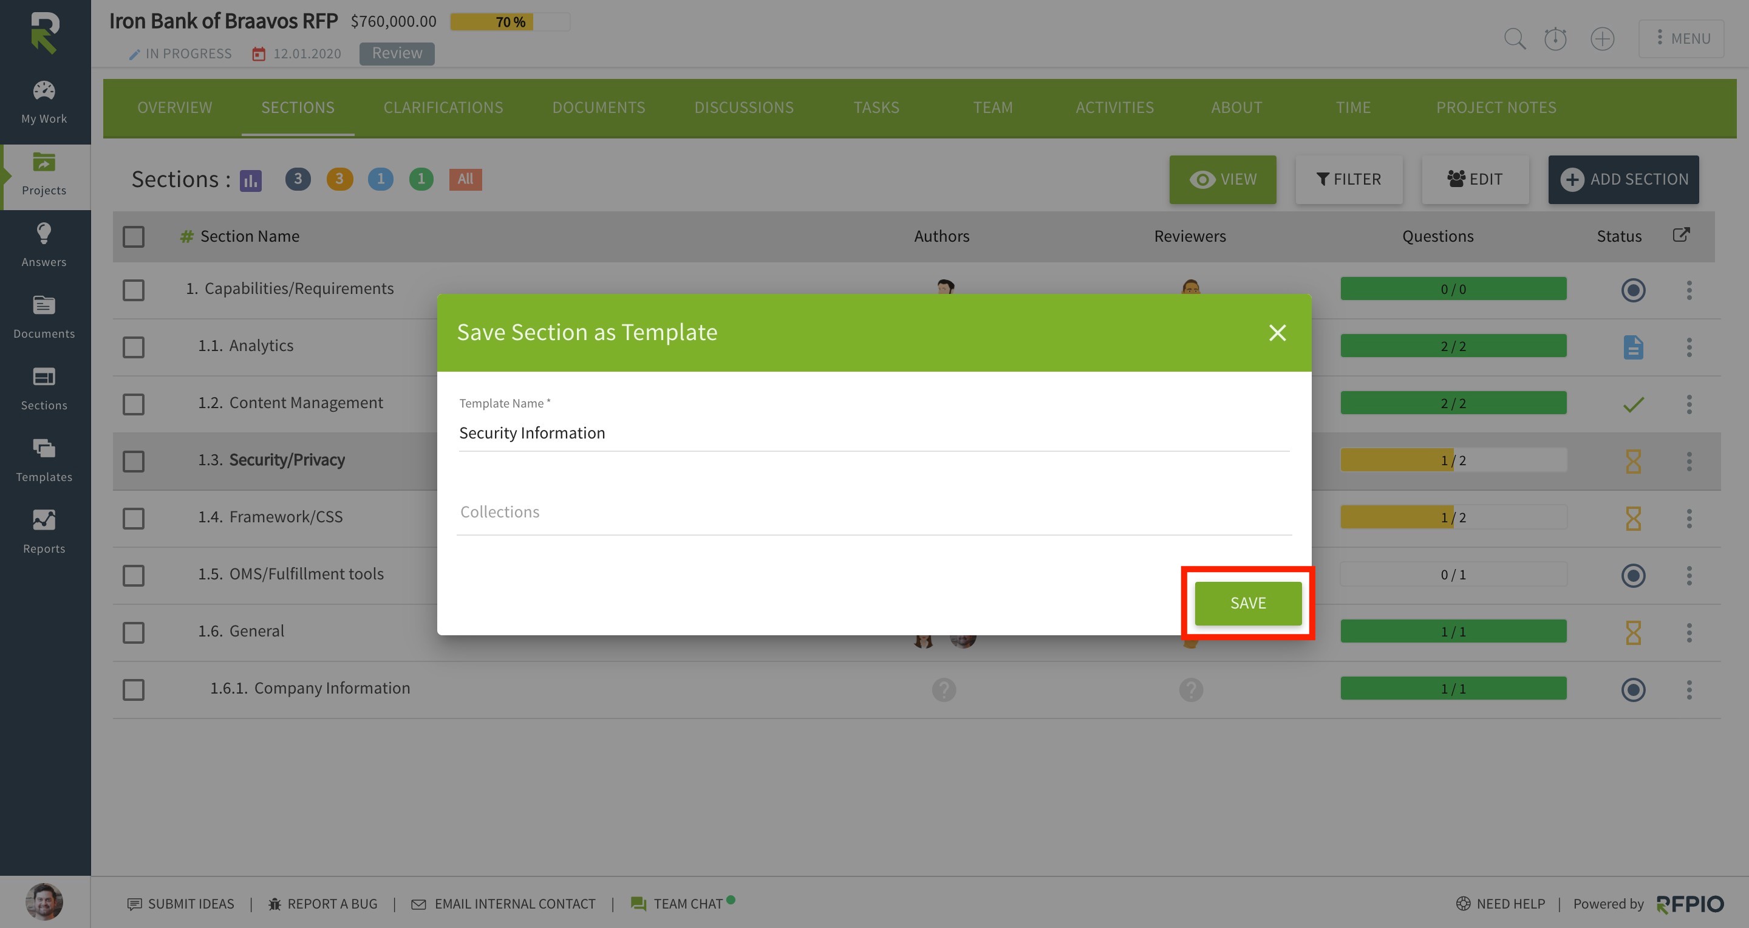Click SAVE to save the template
Image resolution: width=1749 pixels, height=928 pixels.
[x=1248, y=603]
